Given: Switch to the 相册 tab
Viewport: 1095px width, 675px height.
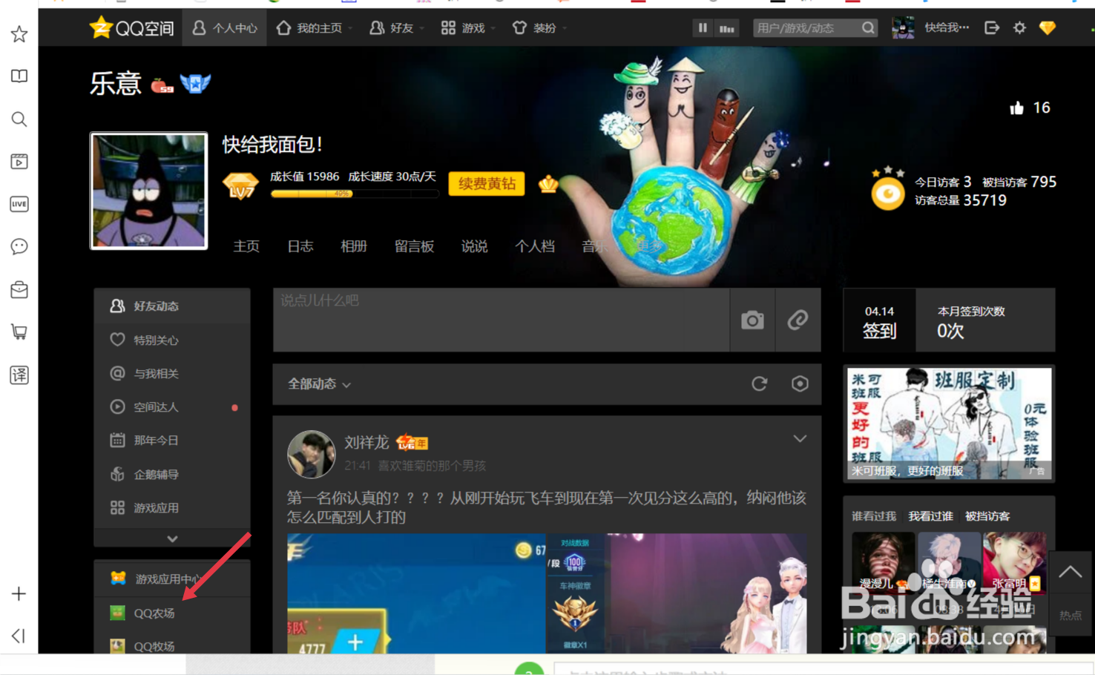Looking at the screenshot, I should 354,246.
